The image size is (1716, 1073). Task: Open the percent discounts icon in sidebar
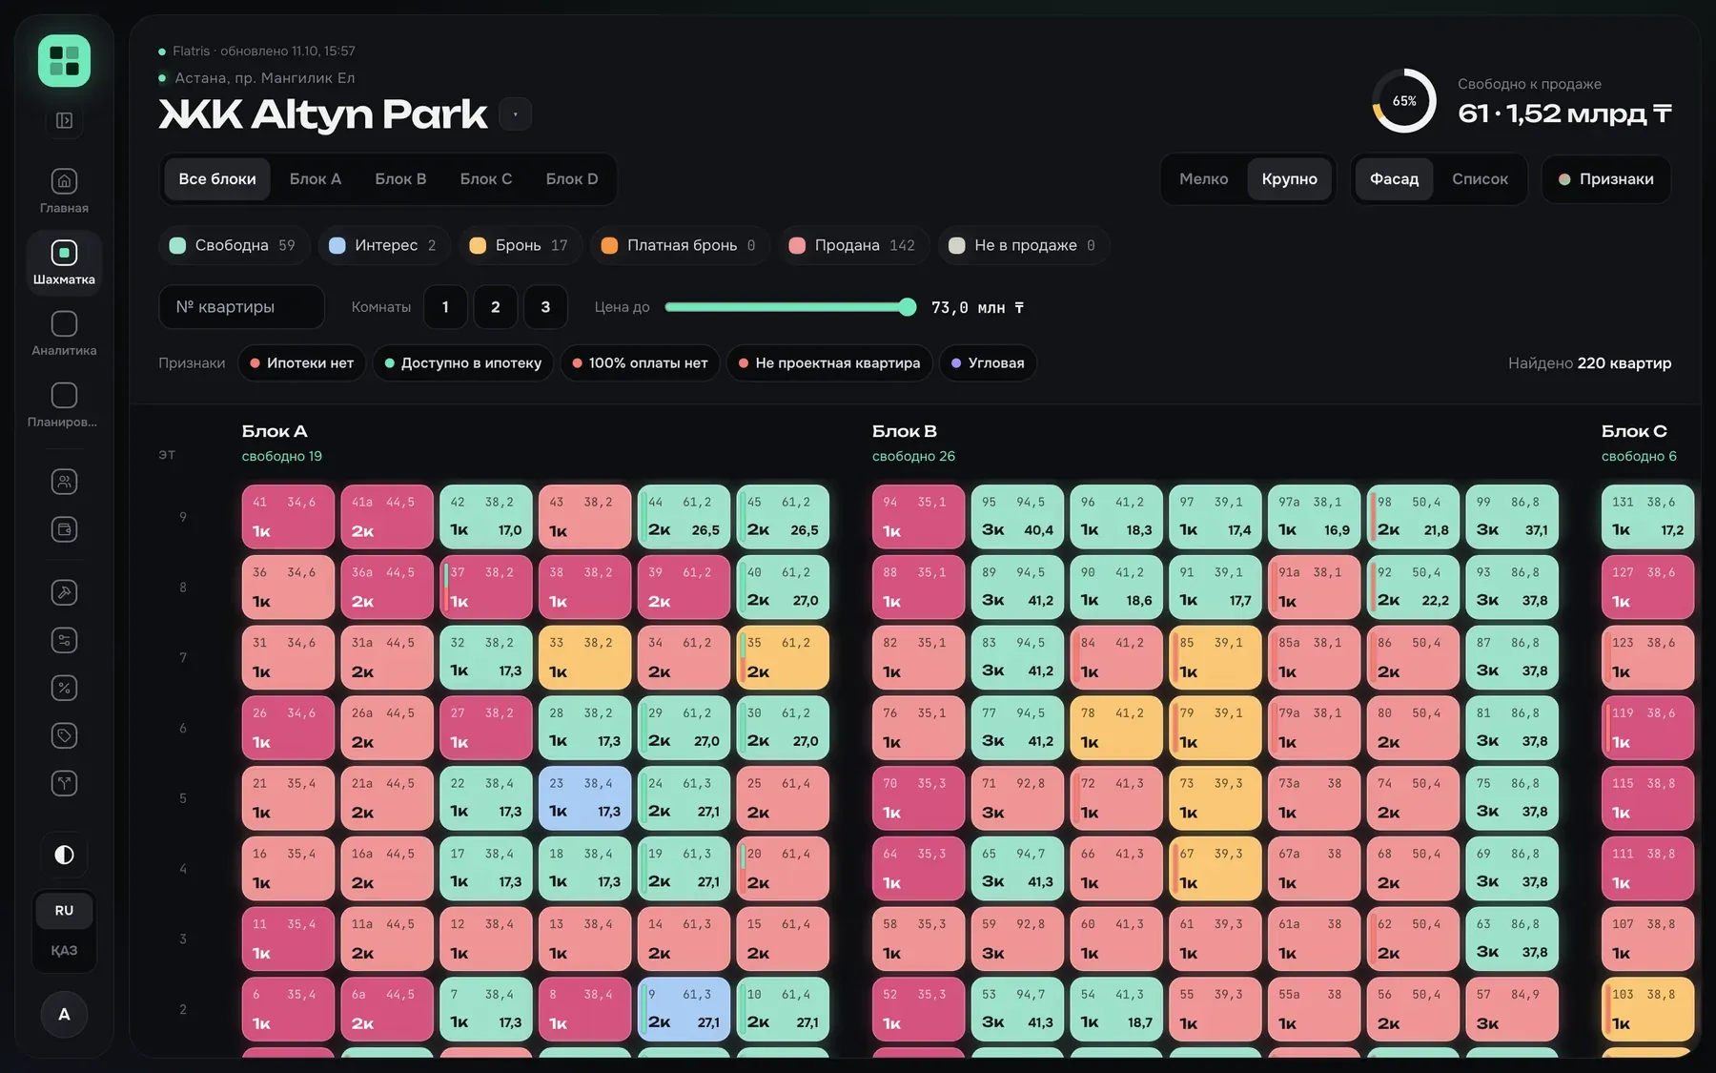coord(64,688)
